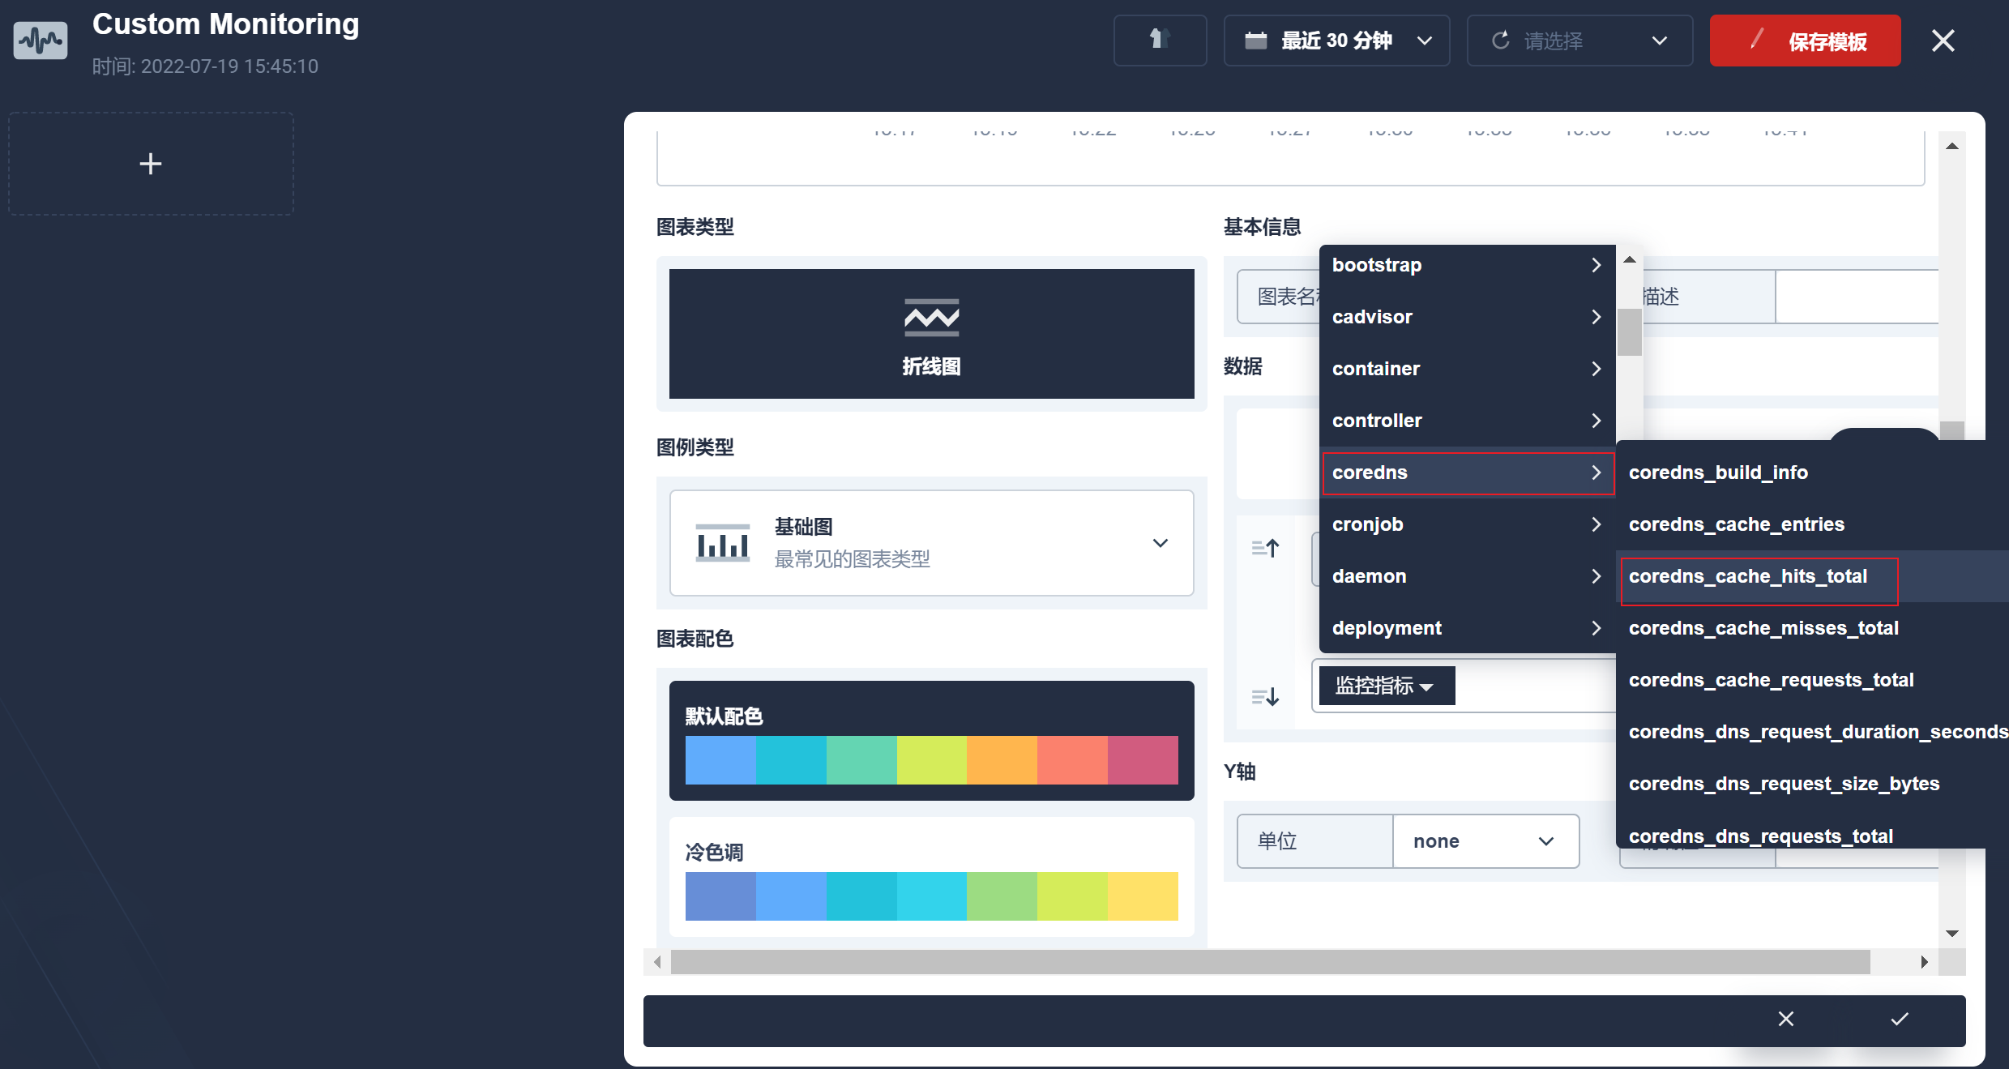
Task: Confirm the chart using the bottom checkmark icon
Action: click(1900, 1019)
